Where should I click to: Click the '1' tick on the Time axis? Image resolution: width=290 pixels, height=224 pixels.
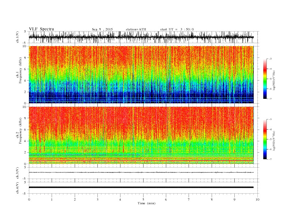[52, 199]
